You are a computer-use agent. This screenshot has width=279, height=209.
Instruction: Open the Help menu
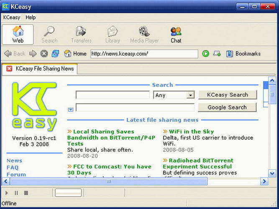31,18
